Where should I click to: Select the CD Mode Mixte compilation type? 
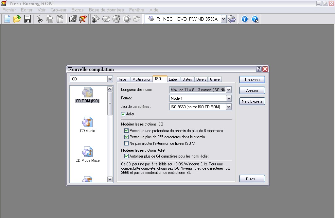(88, 155)
